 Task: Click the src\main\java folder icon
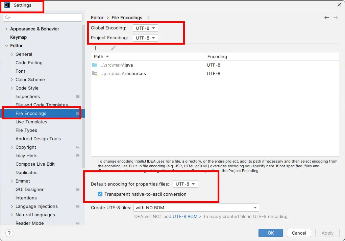95,65
